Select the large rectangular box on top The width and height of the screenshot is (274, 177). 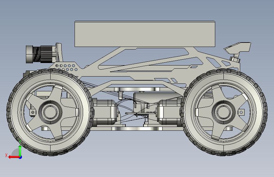(x=145, y=34)
